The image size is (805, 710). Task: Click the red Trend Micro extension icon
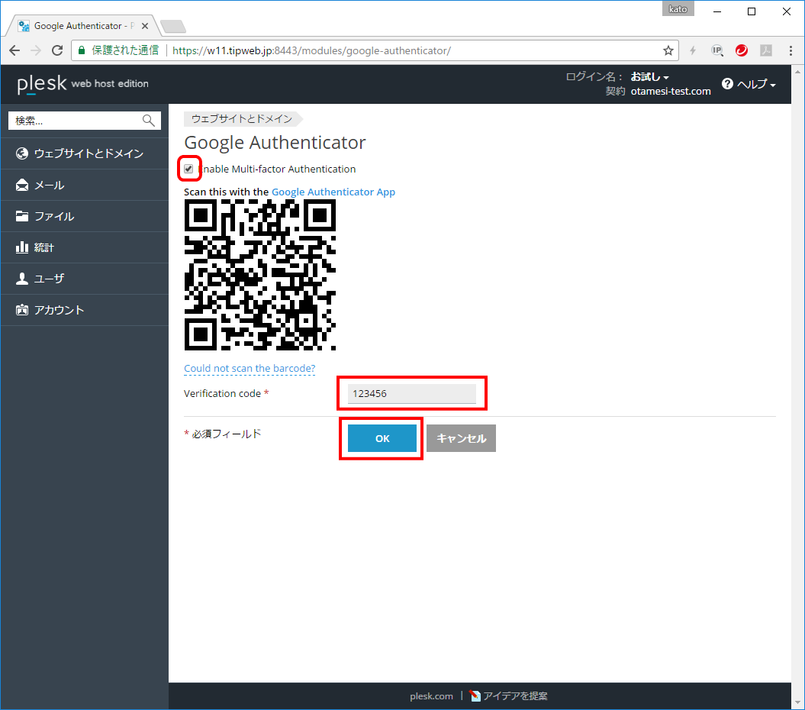point(742,50)
